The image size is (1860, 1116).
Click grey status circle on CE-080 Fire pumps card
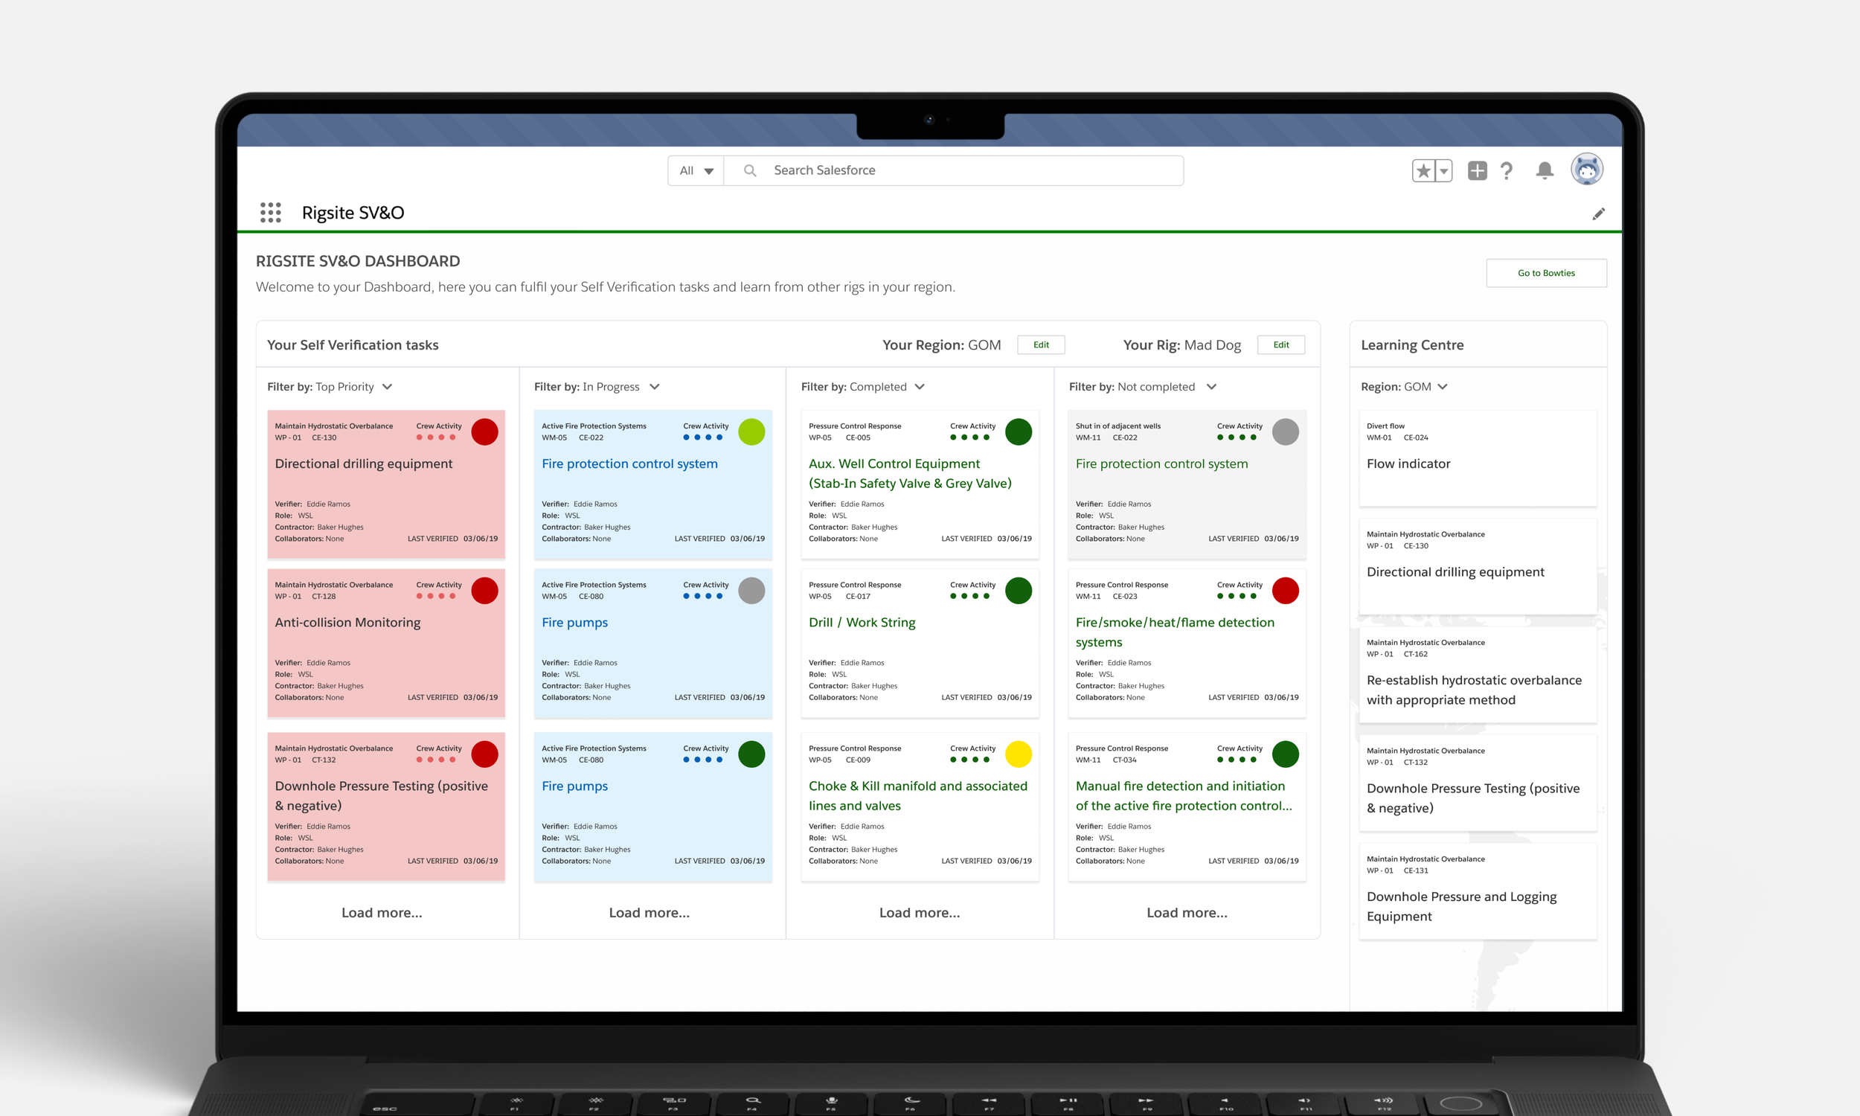pos(751,590)
